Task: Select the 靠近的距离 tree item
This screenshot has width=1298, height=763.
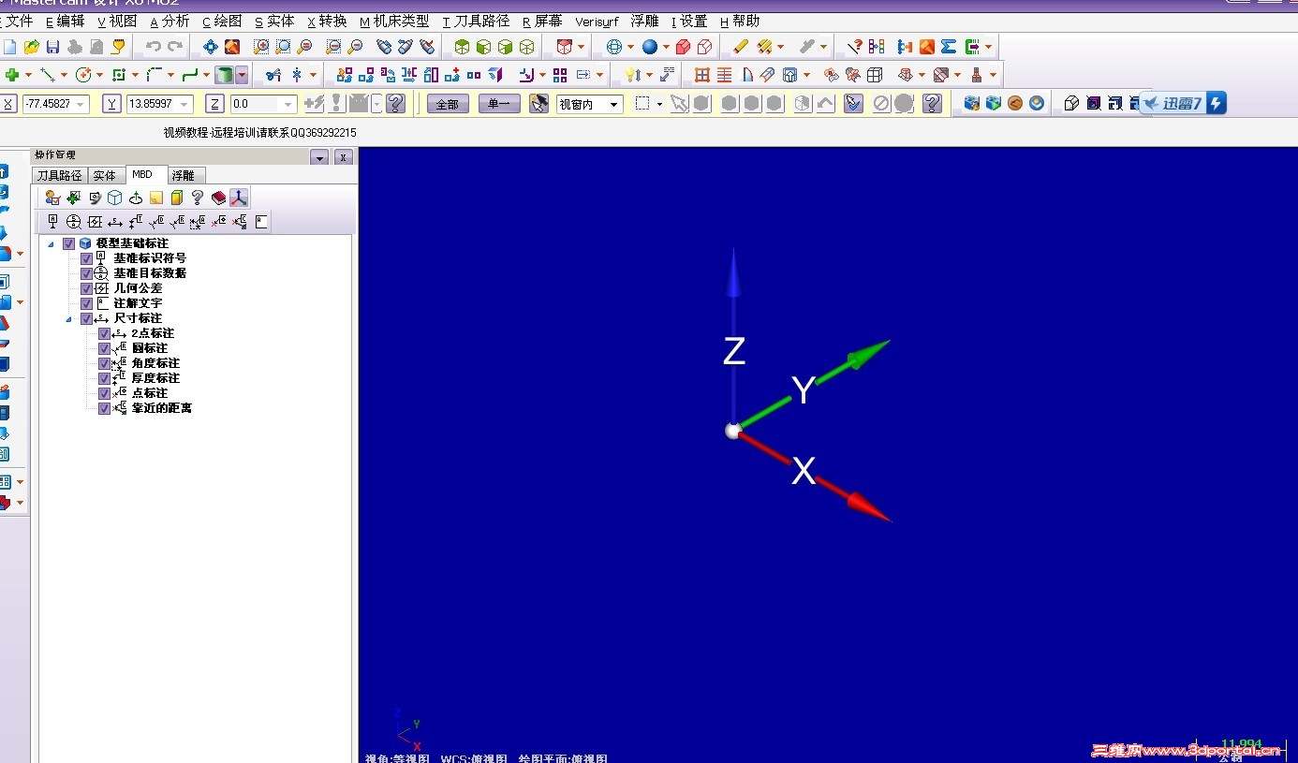Action: (x=161, y=408)
